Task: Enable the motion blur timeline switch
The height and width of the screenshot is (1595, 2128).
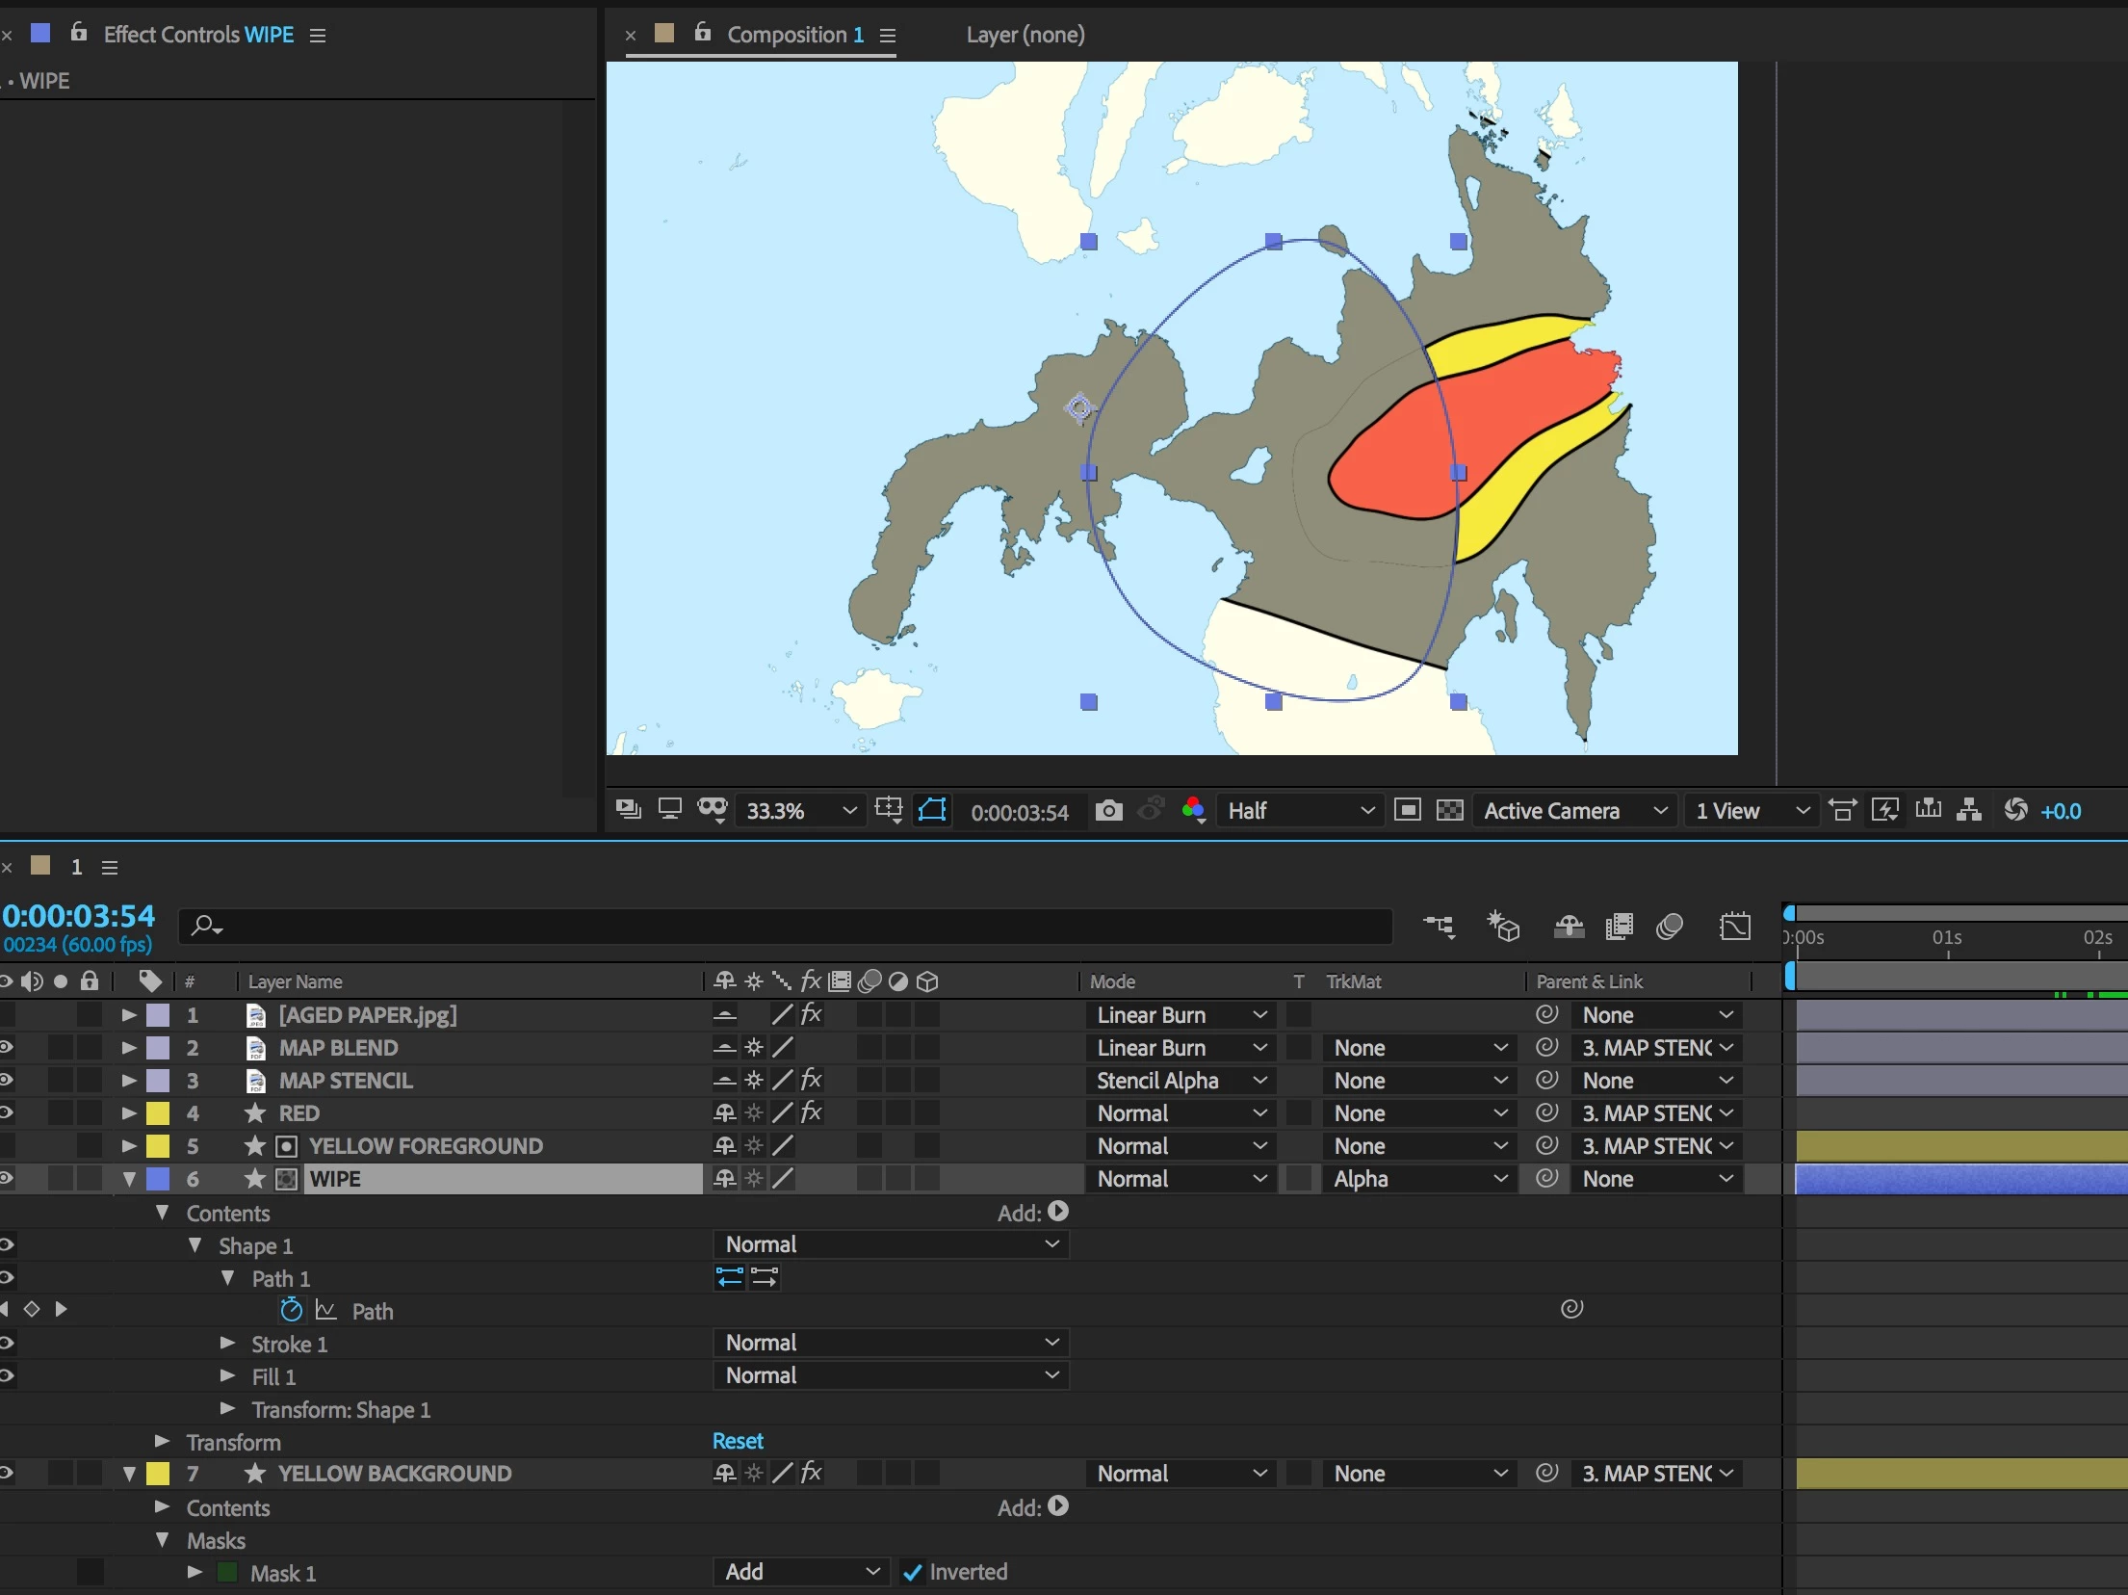Action: click(x=1669, y=927)
